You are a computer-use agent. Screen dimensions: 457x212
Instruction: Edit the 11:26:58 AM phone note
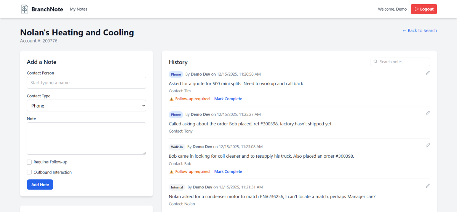point(428,73)
